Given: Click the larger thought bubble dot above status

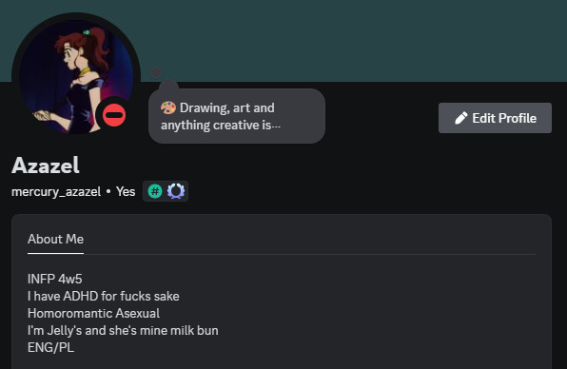Looking at the screenshot, I should (x=169, y=87).
